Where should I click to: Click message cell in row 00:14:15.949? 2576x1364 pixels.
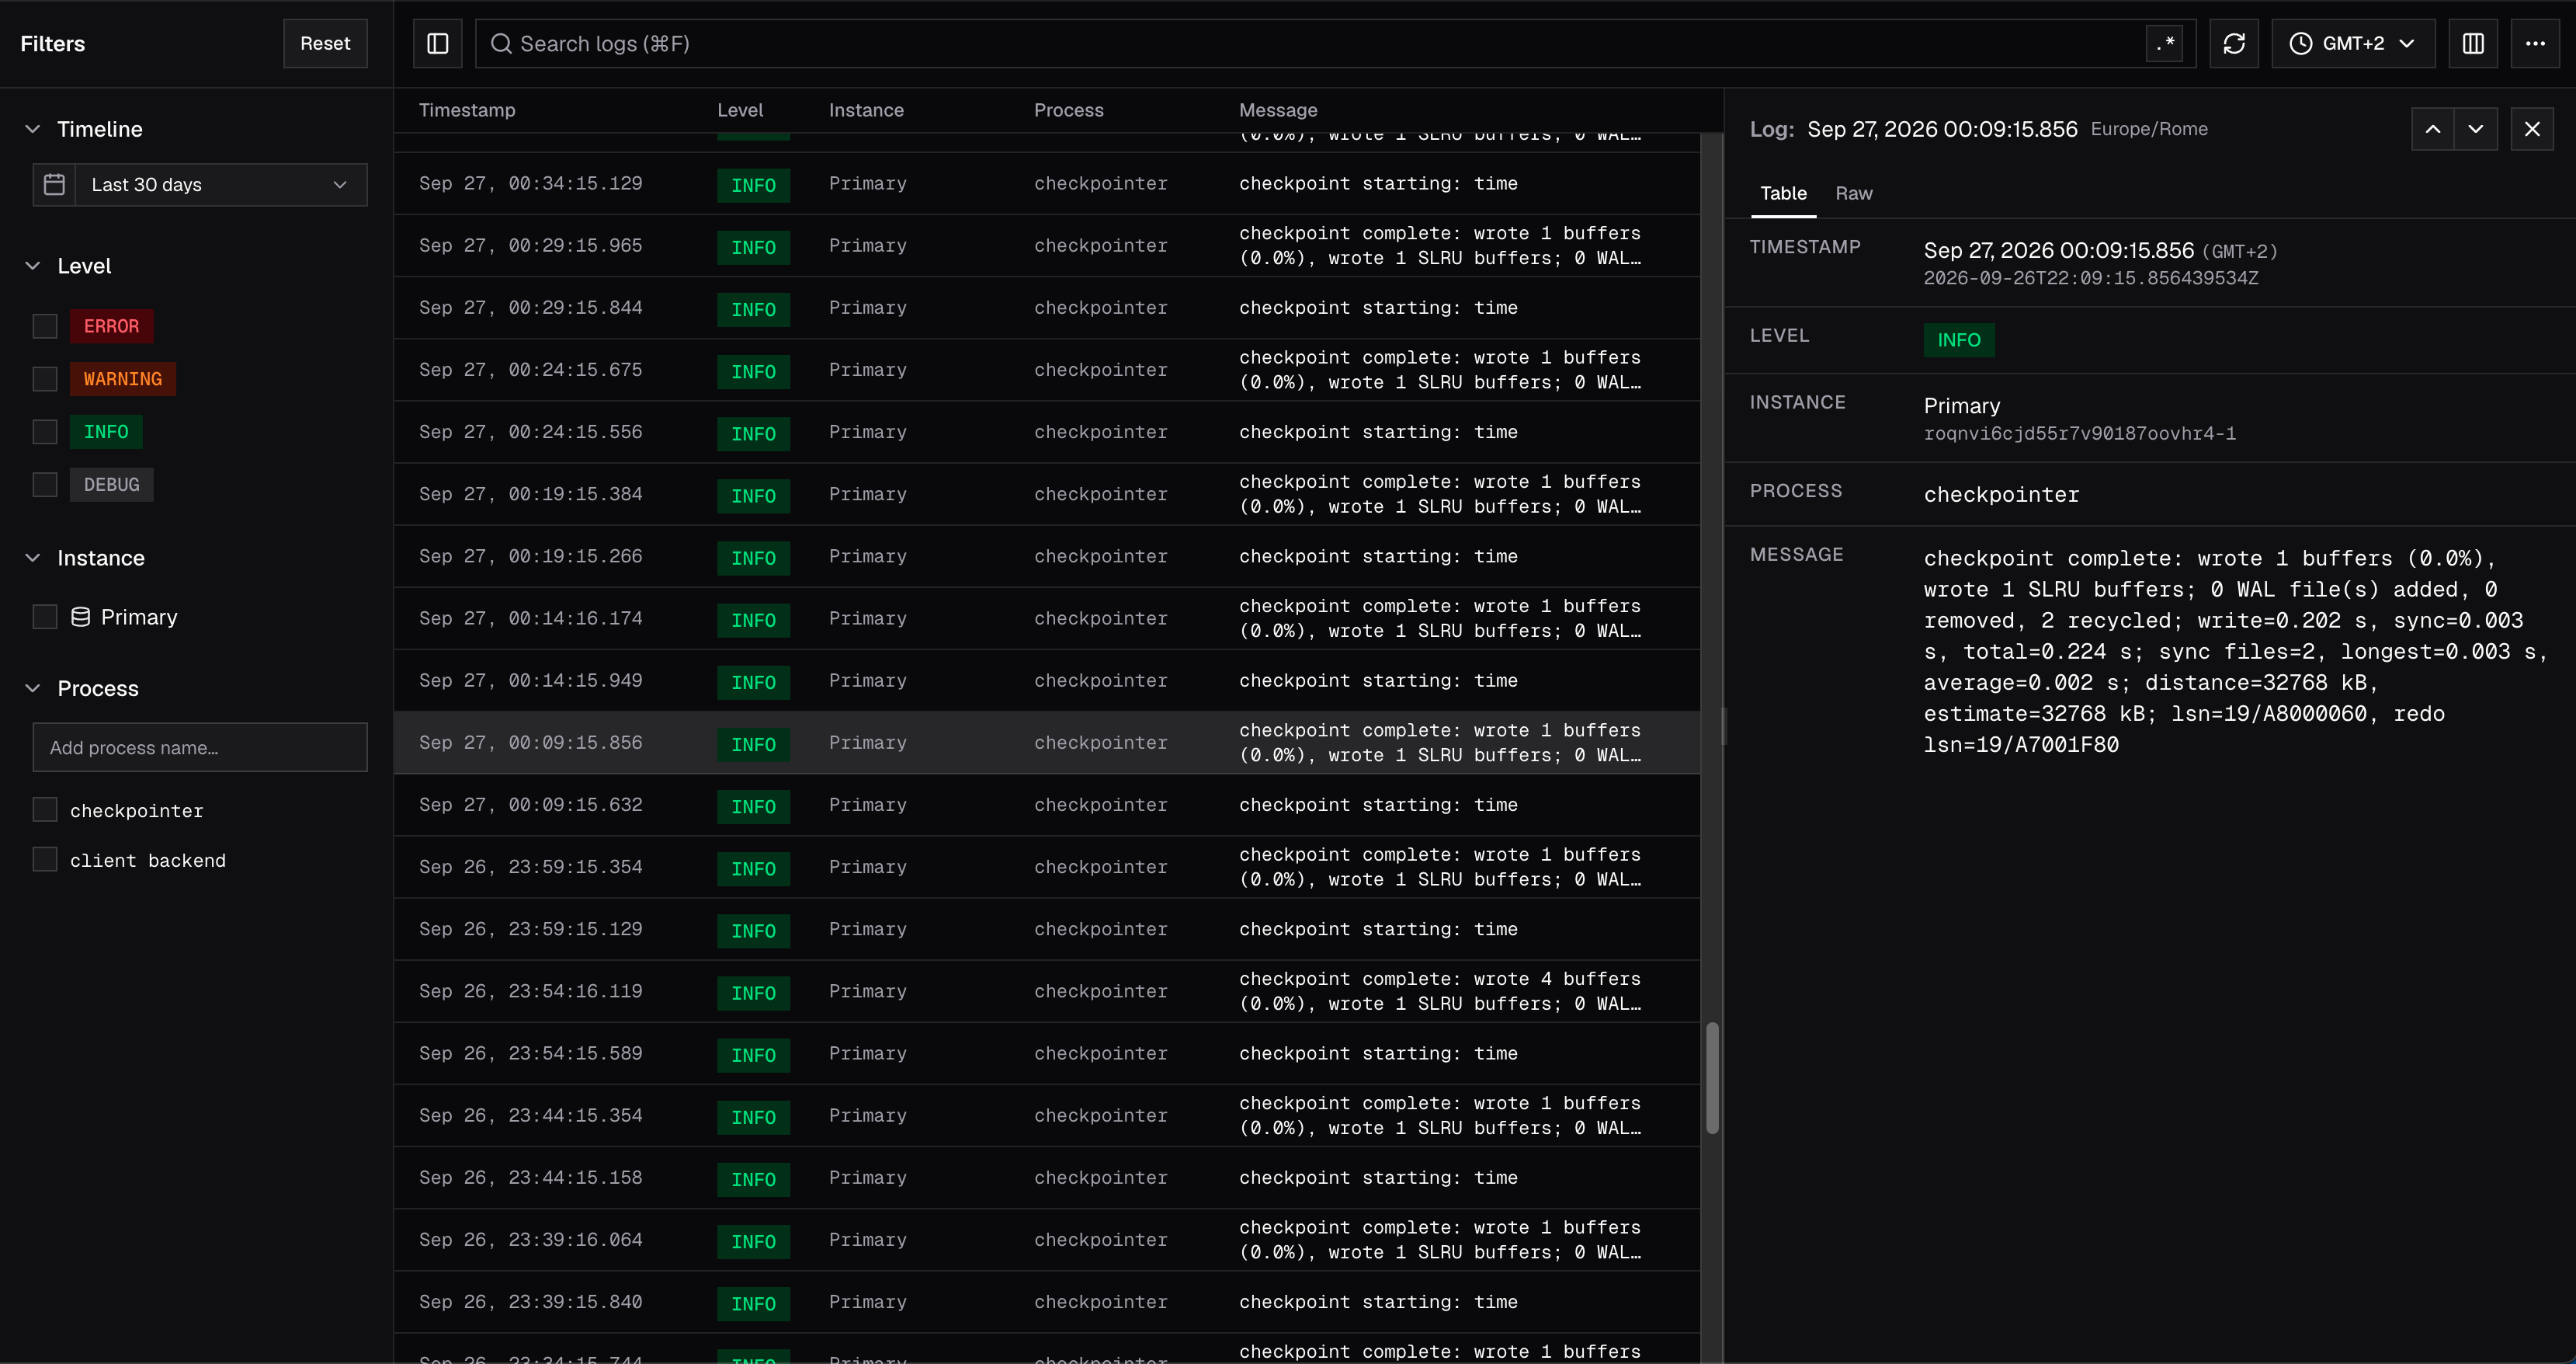point(1378,680)
